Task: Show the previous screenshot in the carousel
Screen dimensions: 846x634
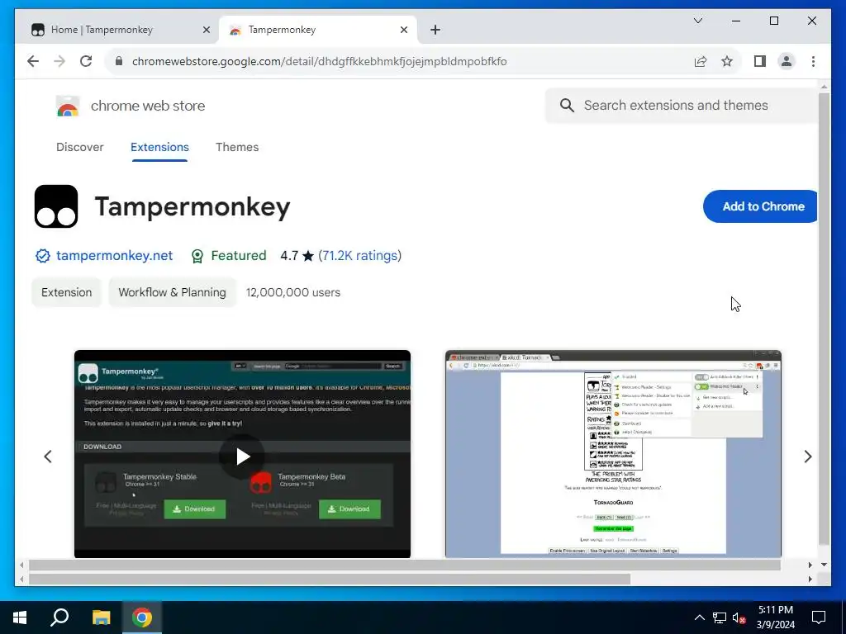Action: (47, 457)
